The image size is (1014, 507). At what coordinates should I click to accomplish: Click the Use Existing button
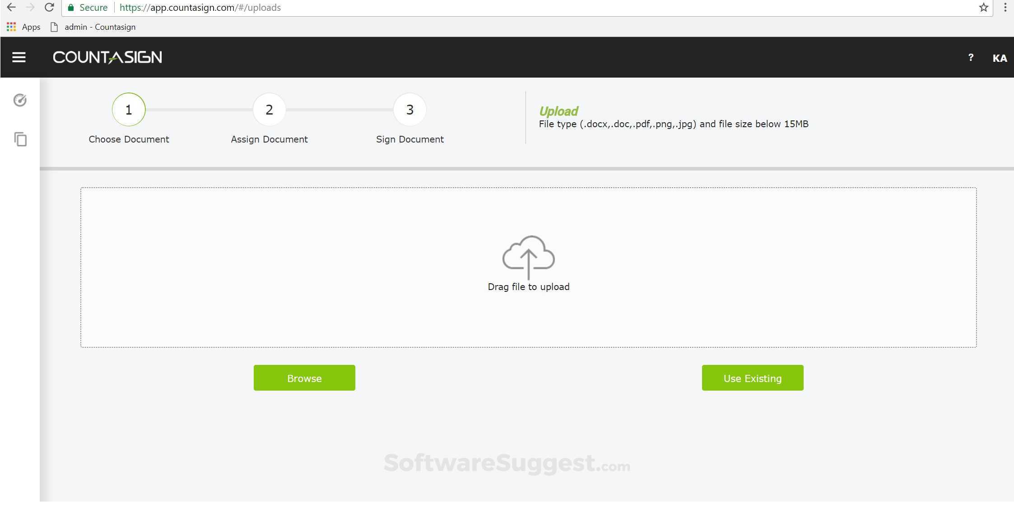click(752, 378)
